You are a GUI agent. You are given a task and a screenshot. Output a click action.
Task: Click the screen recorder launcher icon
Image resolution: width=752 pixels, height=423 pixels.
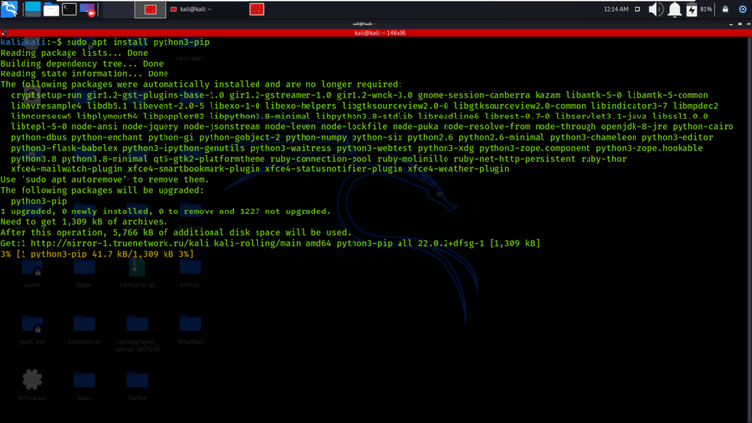click(88, 9)
